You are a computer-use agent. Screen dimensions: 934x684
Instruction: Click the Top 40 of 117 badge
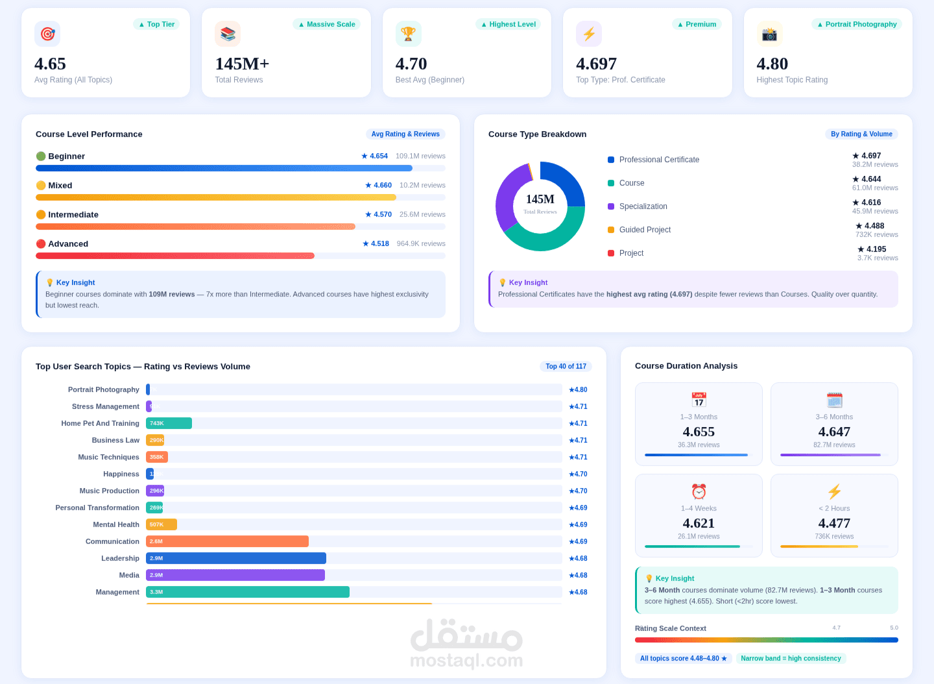click(x=566, y=367)
